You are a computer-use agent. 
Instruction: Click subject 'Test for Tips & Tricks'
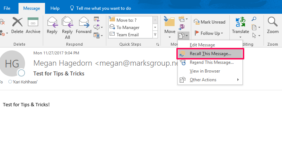coord(59,74)
